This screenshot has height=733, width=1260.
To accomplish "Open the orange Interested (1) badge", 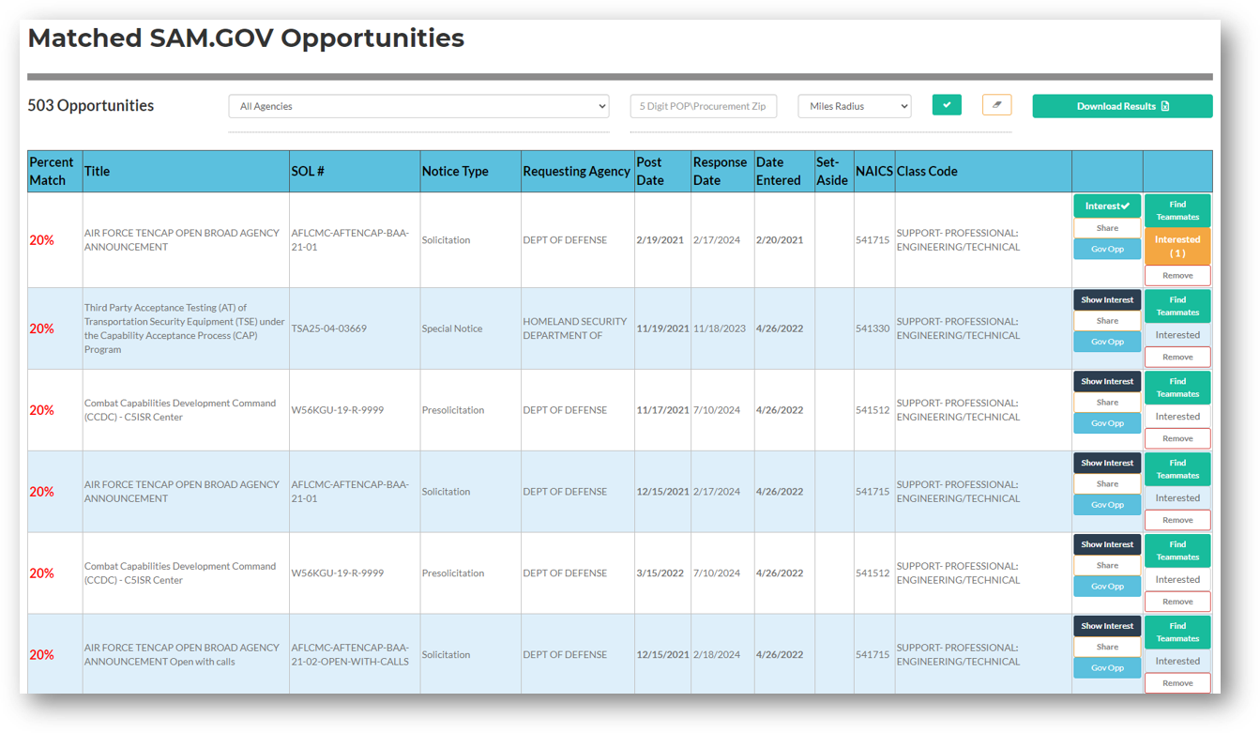I will pyautogui.click(x=1177, y=246).
